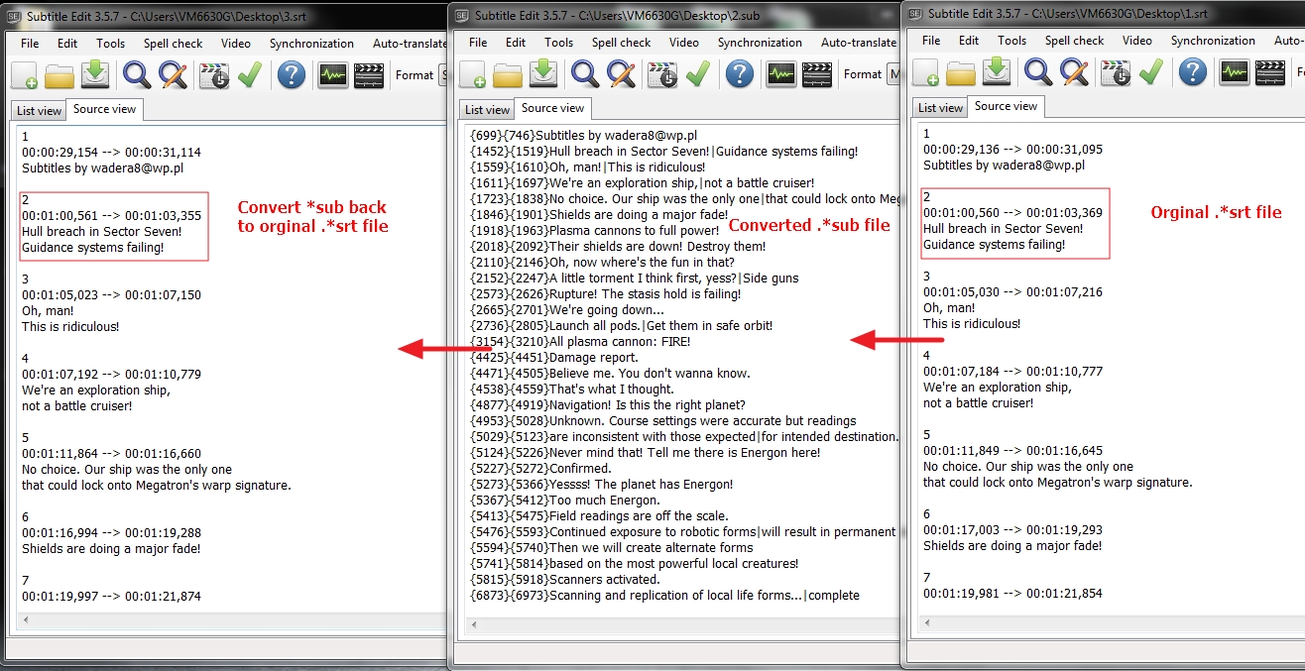
Task: Select Source view tab in 3.srt window
Action: tap(105, 109)
